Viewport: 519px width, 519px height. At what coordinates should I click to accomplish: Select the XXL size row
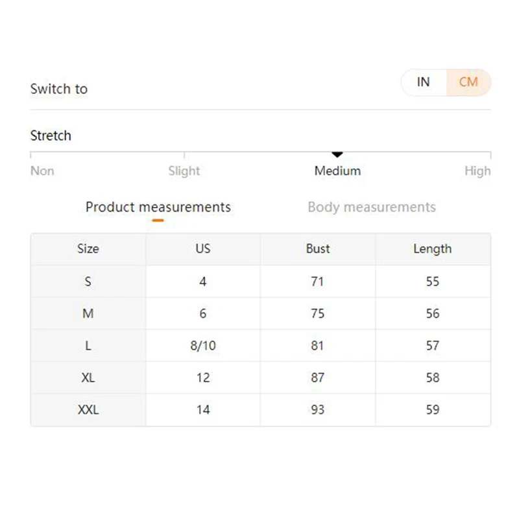click(x=88, y=410)
